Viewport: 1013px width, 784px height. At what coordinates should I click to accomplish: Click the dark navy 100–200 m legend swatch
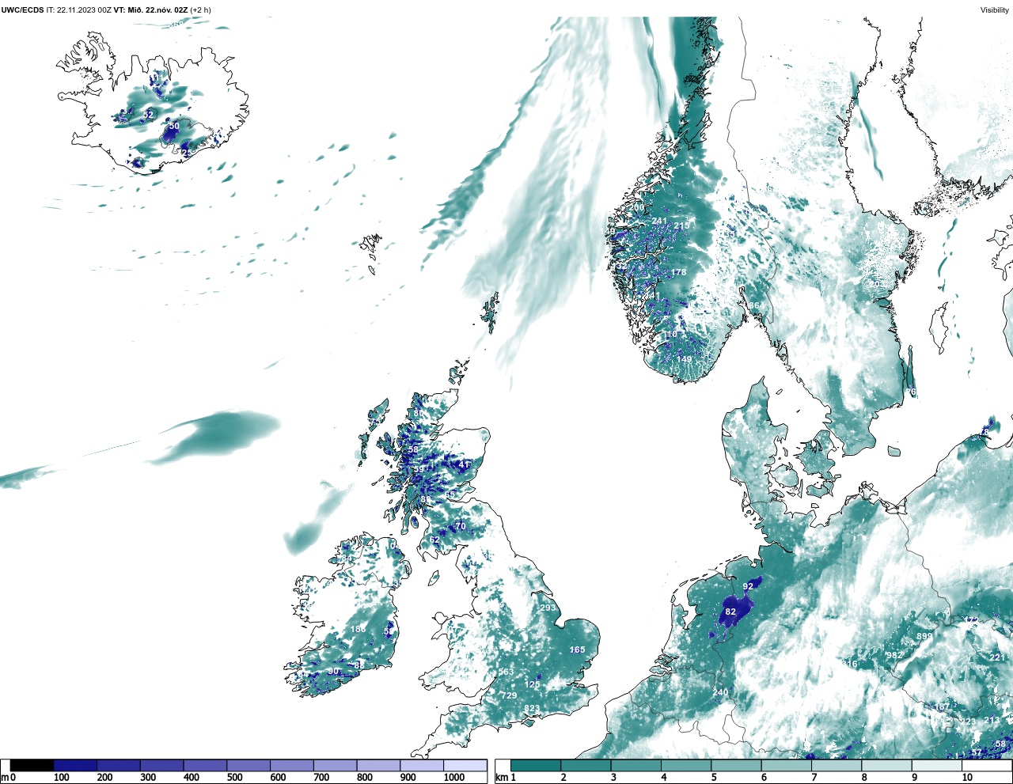(75, 765)
